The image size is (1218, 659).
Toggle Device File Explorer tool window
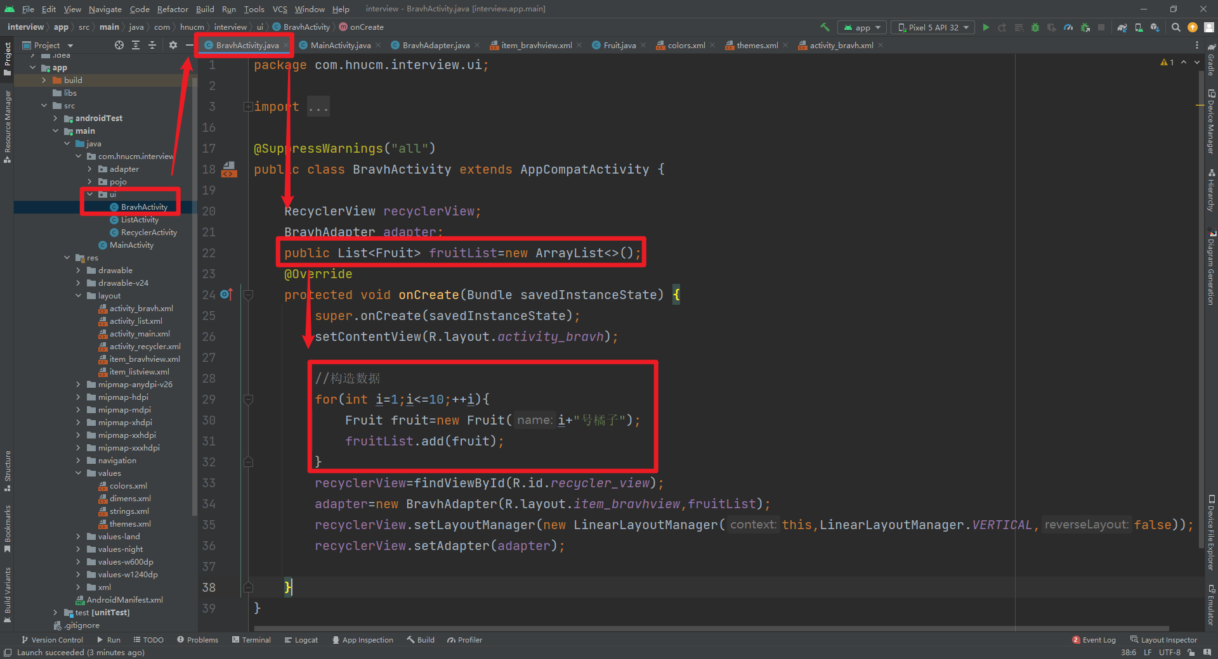(1211, 532)
